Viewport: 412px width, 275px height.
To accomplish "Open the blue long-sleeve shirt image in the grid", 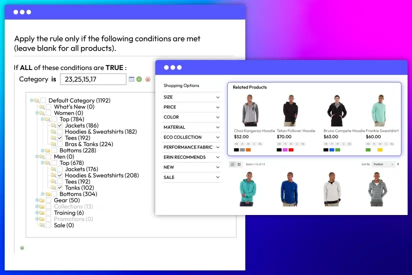I will click(x=289, y=189).
